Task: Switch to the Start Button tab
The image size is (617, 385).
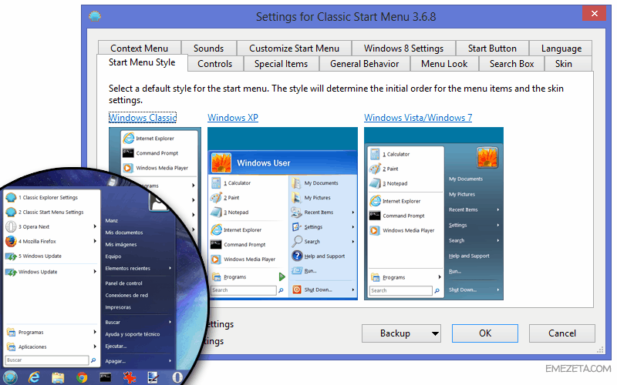Action: point(492,48)
